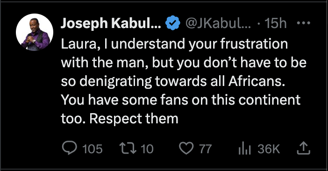Open the view analytics bar chart icon
Screen dimensions: 328x171
click(x=244, y=149)
